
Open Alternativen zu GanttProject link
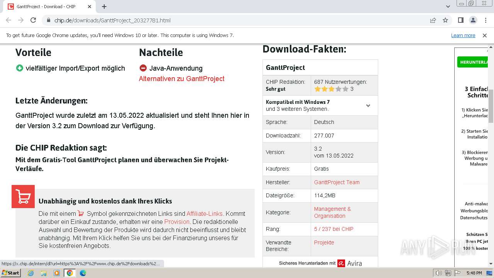coord(181,79)
